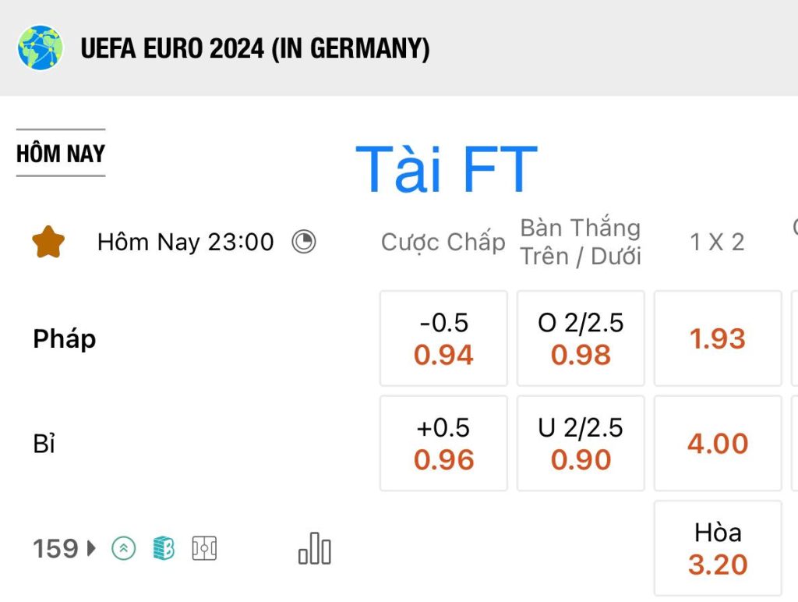Choose Pháp win at 1.93
The height and width of the screenshot is (602, 798).
[x=718, y=338]
